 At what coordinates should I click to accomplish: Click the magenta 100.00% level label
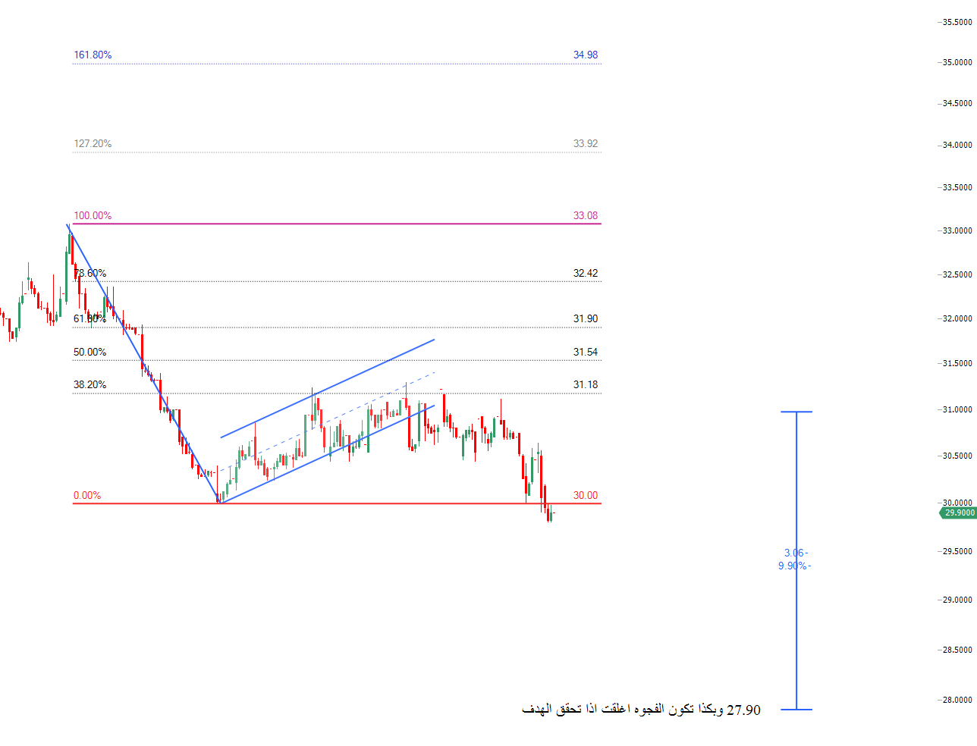click(93, 216)
